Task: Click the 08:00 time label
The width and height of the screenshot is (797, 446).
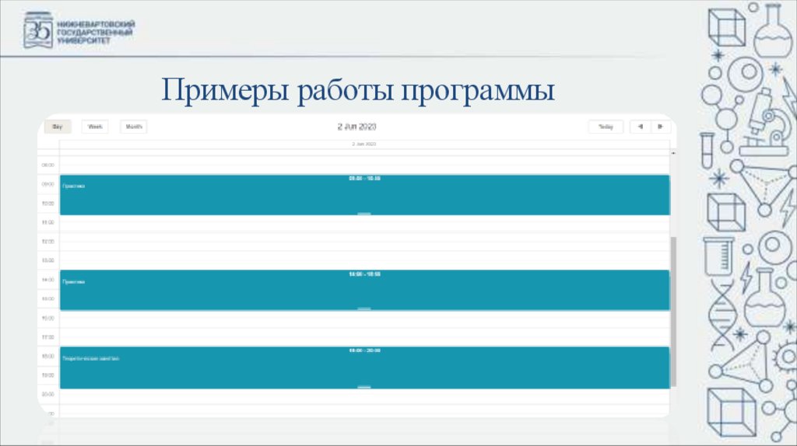Action: click(47, 166)
